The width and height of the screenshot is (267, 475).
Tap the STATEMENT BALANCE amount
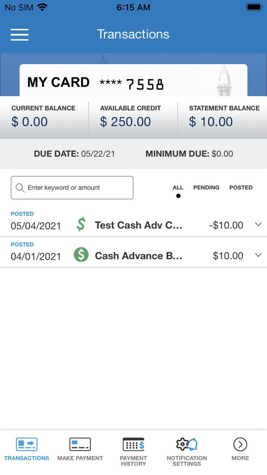pyautogui.click(x=211, y=121)
